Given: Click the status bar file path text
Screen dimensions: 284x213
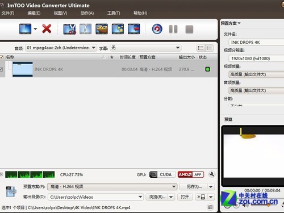Looking at the screenshot, I should pos(79,208).
